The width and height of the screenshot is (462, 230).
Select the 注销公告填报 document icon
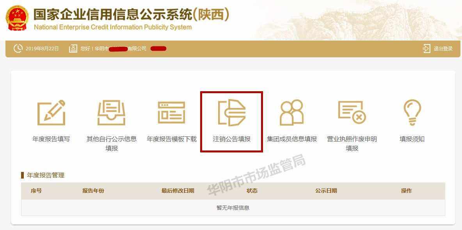pos(232,113)
